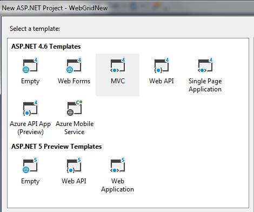This screenshot has height=212, width=254.
Task: Choose the Web Forms template icon
Action: click(x=74, y=65)
